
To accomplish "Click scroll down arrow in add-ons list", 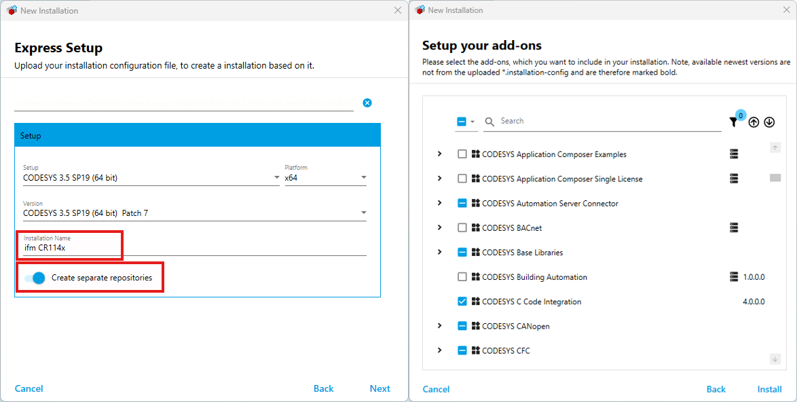I will 775,359.
